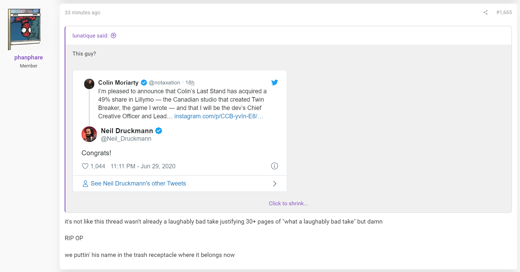Click the tweet info circle icon

275,166
